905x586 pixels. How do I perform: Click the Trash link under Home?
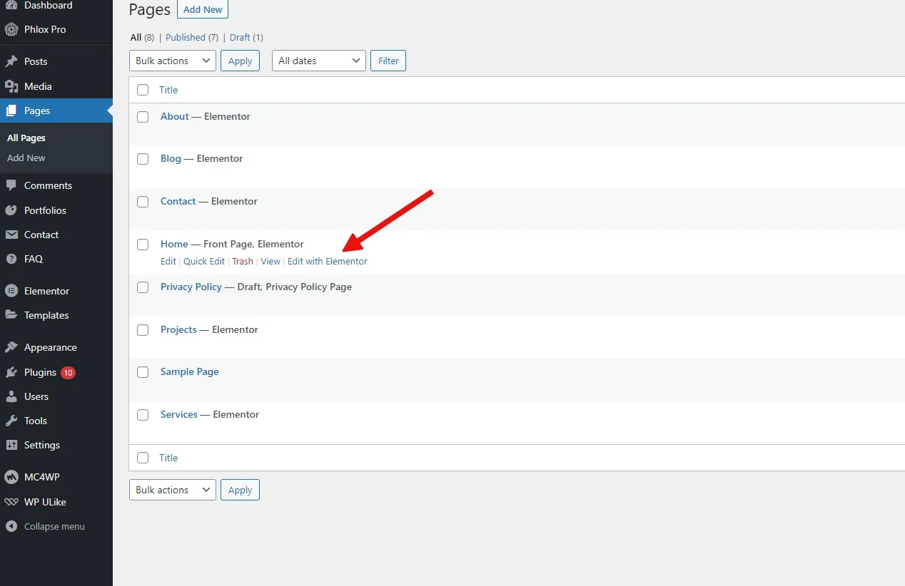point(243,262)
